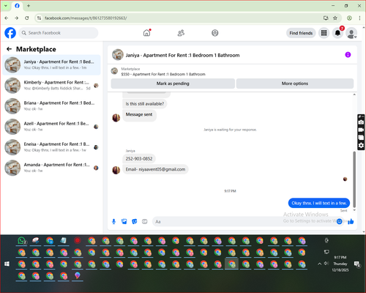Click the volume tray icon
Screen dimensions: 366x293
(x=326, y=264)
